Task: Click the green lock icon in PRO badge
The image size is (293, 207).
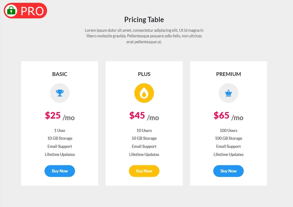Action: (11, 10)
